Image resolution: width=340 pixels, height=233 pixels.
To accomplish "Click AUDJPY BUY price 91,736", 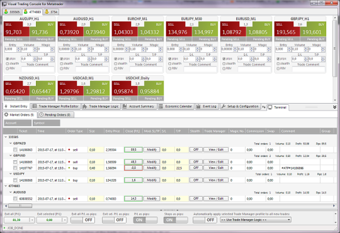I will click(x=43, y=30).
